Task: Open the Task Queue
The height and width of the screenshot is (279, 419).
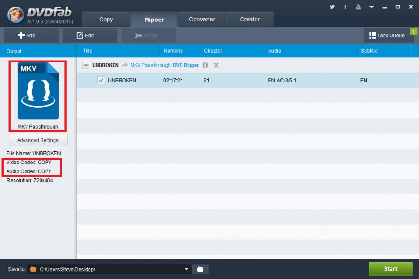Action: click(386, 35)
